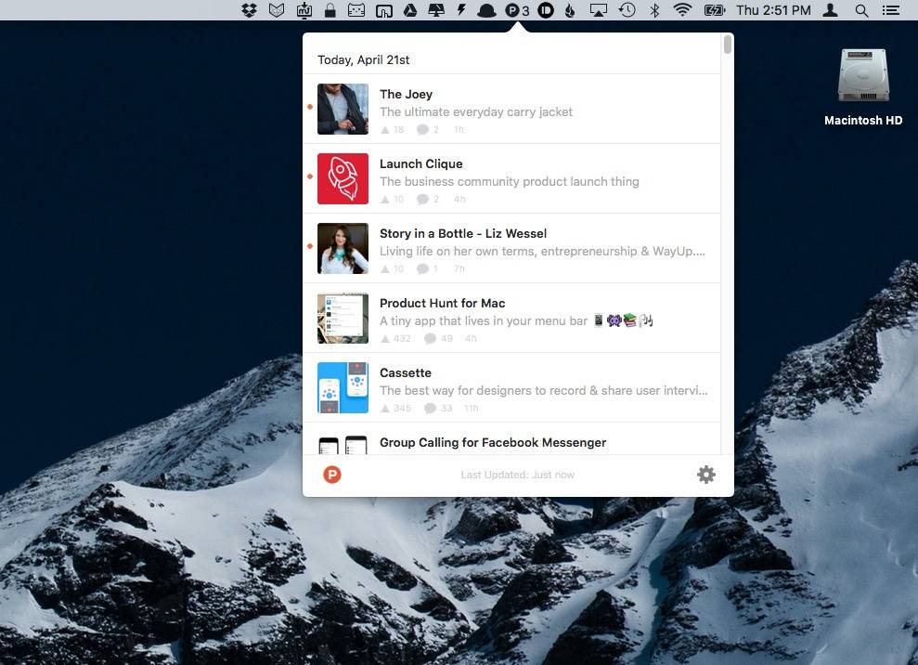The width and height of the screenshot is (918, 665).
Task: Open the Notification Center list icon
Action: point(891,10)
